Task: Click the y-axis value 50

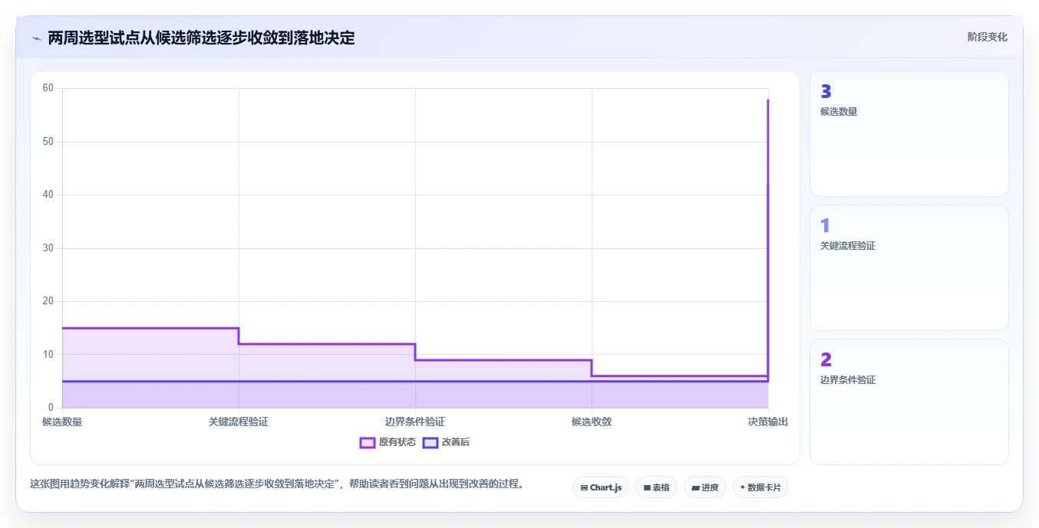Action: [x=48, y=142]
